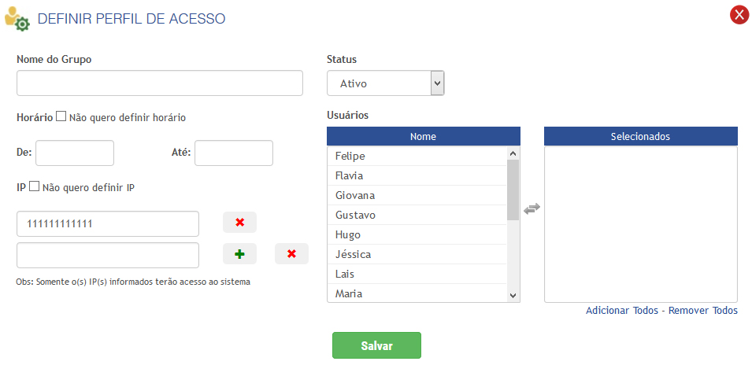The height and width of the screenshot is (376, 752).
Task: Click the user-gear profile icon in the header
Action: [17, 18]
